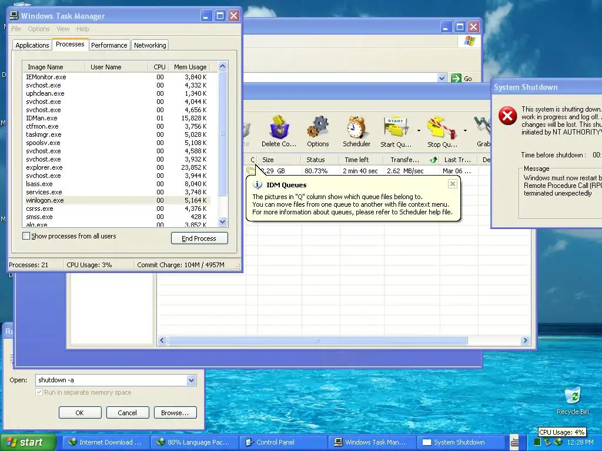Screen dimensions: 602x451
Task: Switch to the Performance tab
Action: pos(109,45)
